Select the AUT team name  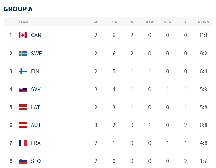point(36,125)
